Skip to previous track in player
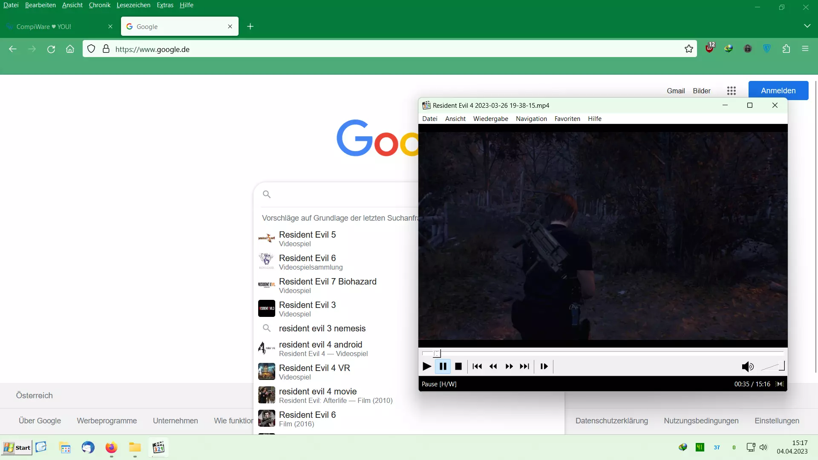The width and height of the screenshot is (818, 460). pos(477,366)
